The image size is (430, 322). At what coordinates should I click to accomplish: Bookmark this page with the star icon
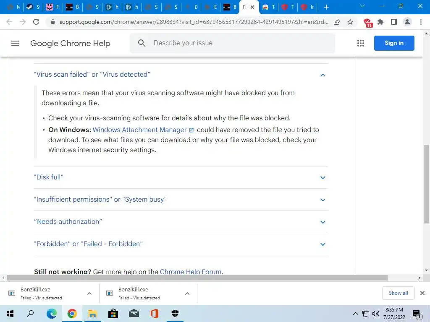(x=350, y=22)
